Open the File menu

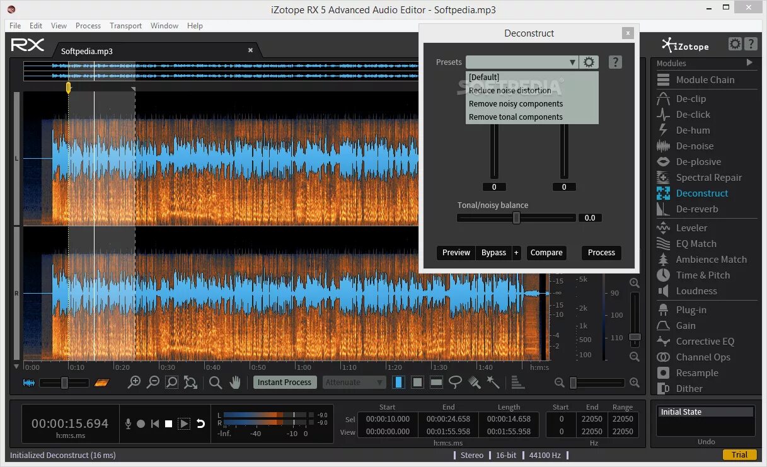pos(15,26)
